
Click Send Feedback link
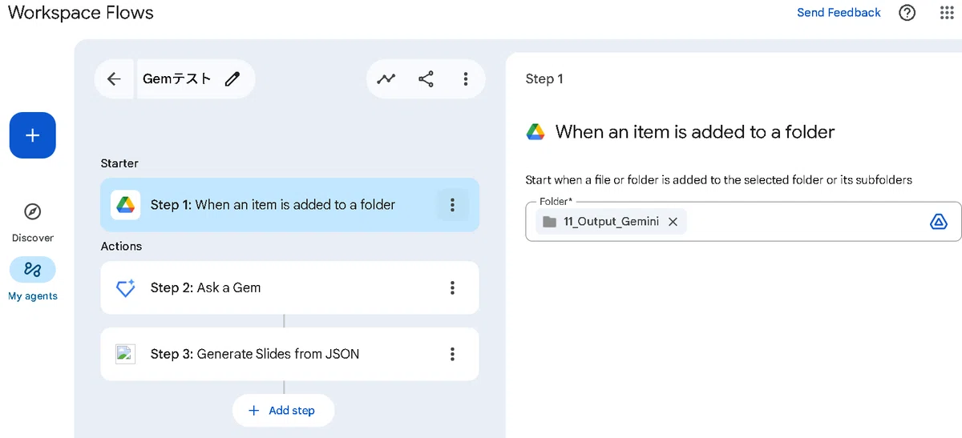click(839, 13)
